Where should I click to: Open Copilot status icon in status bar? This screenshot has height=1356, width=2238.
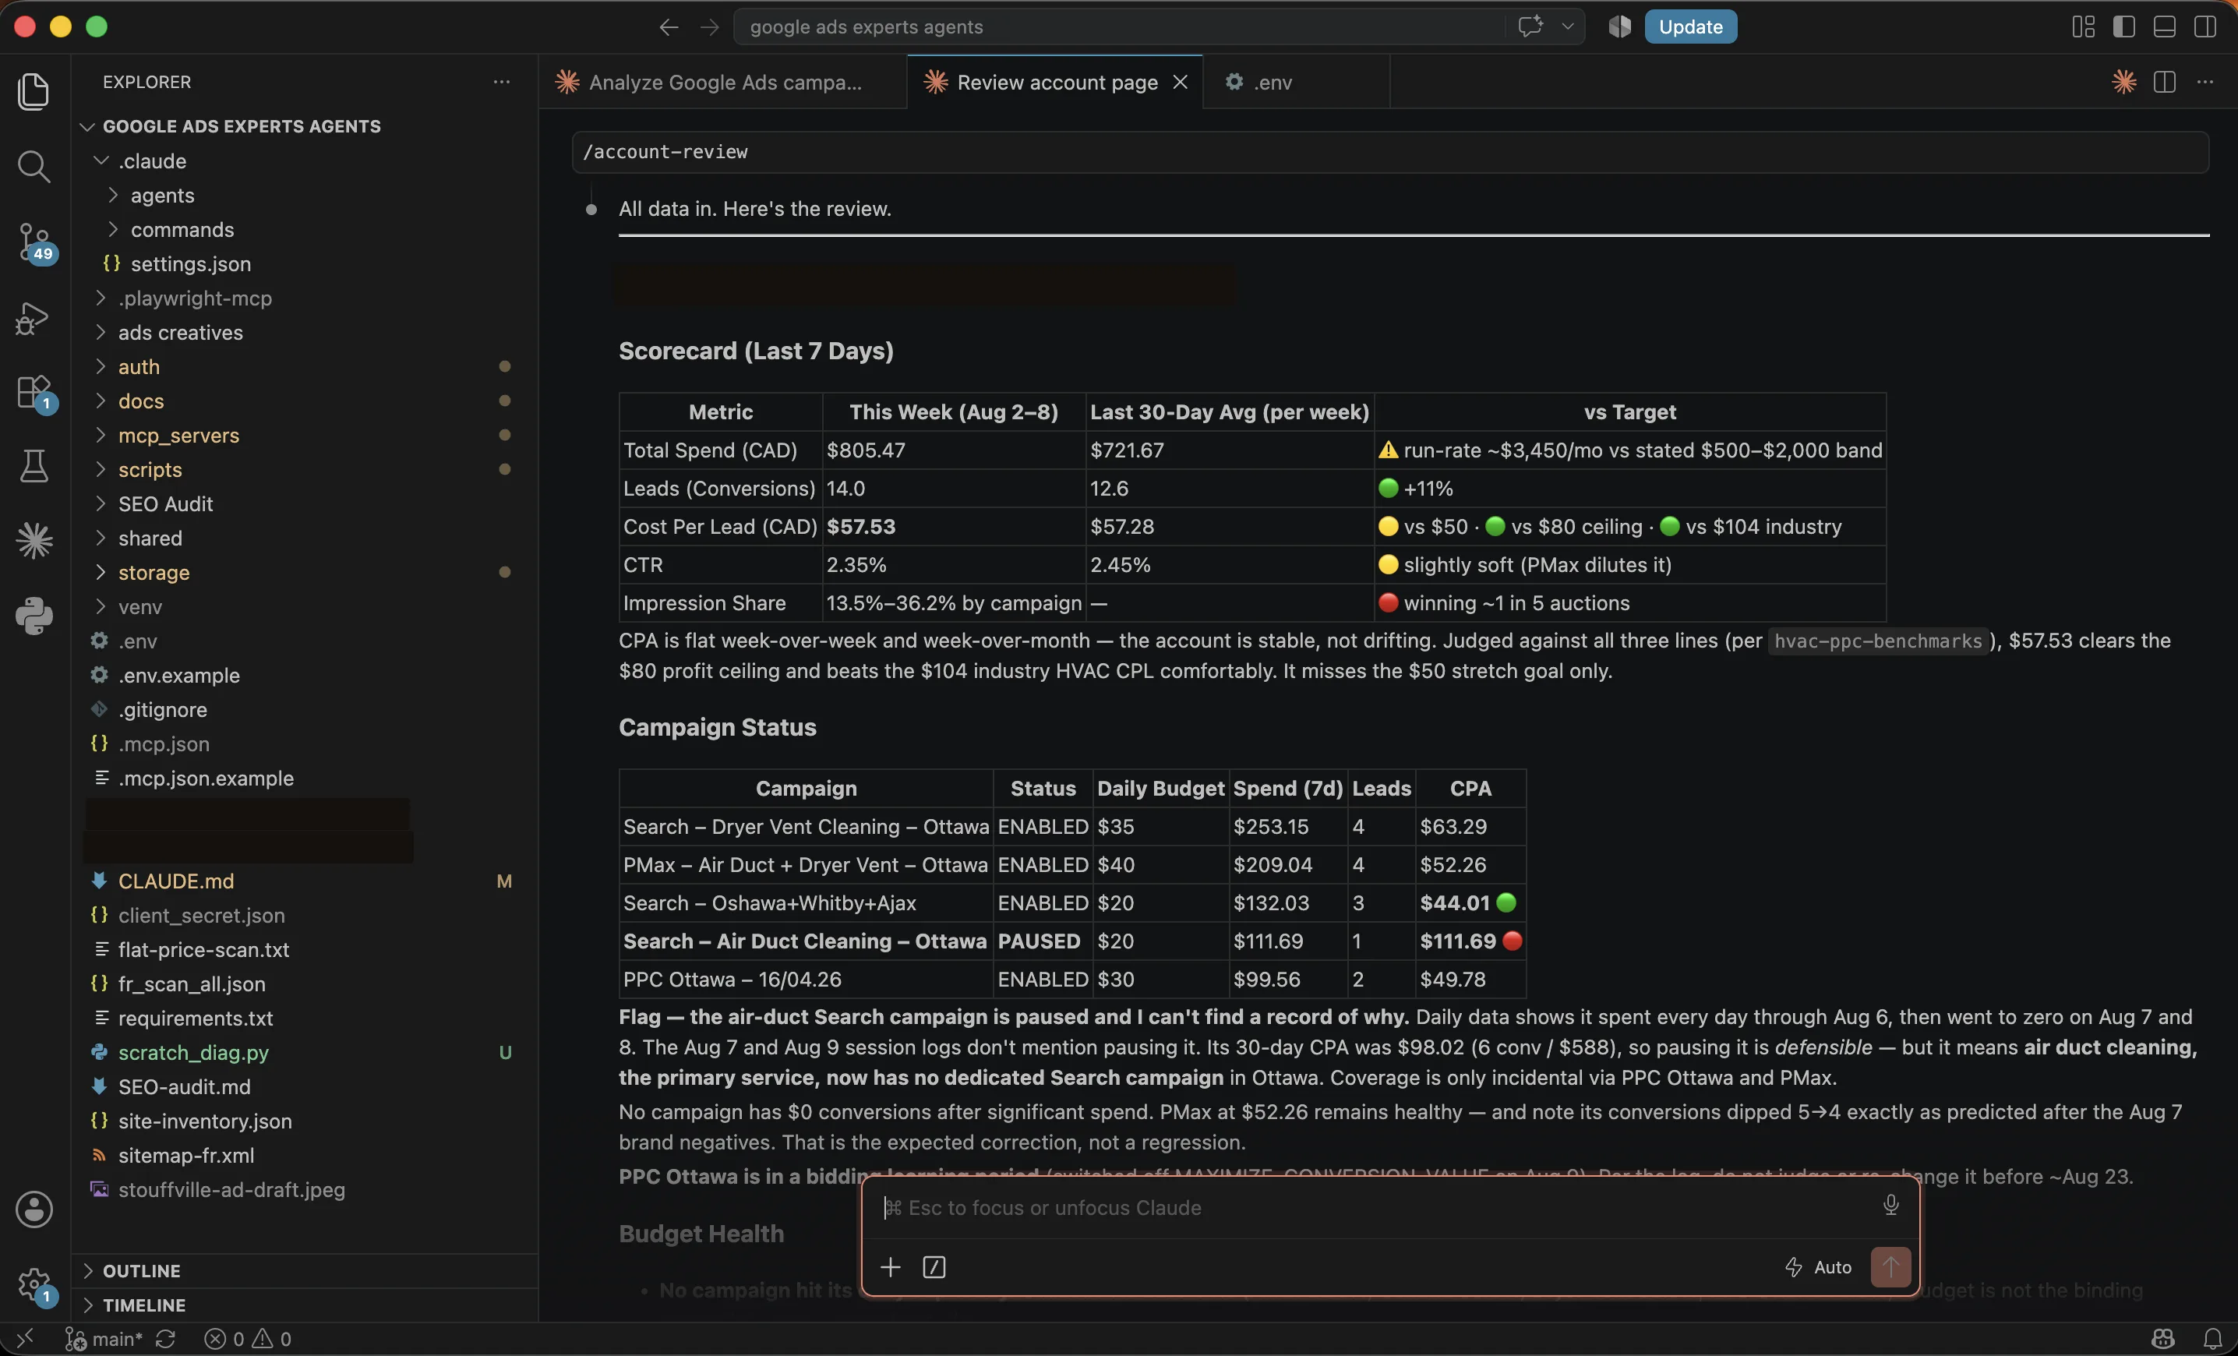click(2162, 1339)
